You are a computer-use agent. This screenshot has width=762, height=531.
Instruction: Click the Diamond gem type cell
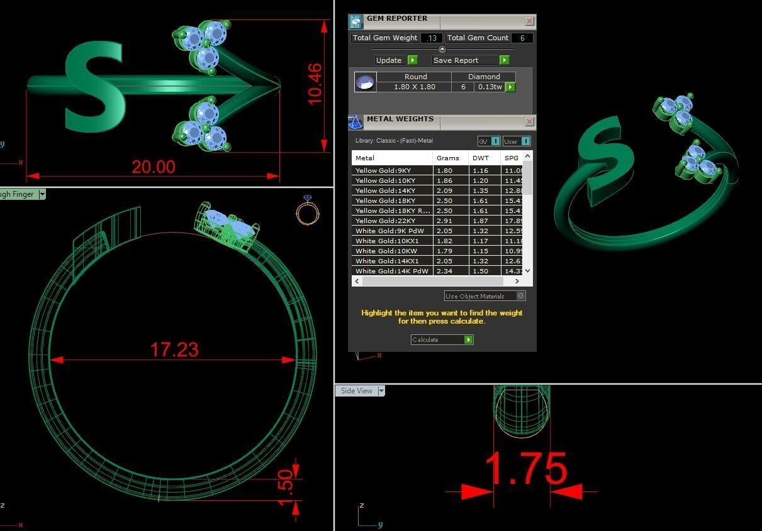(x=484, y=77)
